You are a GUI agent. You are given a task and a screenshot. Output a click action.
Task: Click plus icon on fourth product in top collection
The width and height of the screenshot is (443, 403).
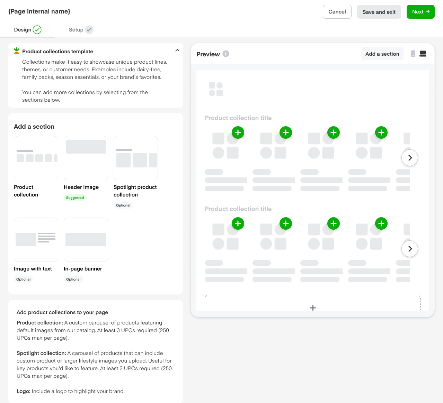click(x=381, y=132)
